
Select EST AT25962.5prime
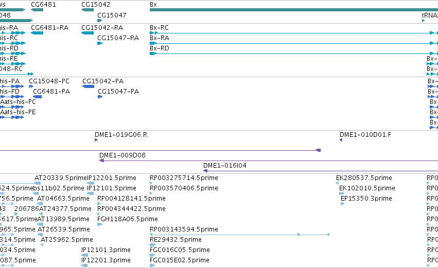tap(67, 240)
